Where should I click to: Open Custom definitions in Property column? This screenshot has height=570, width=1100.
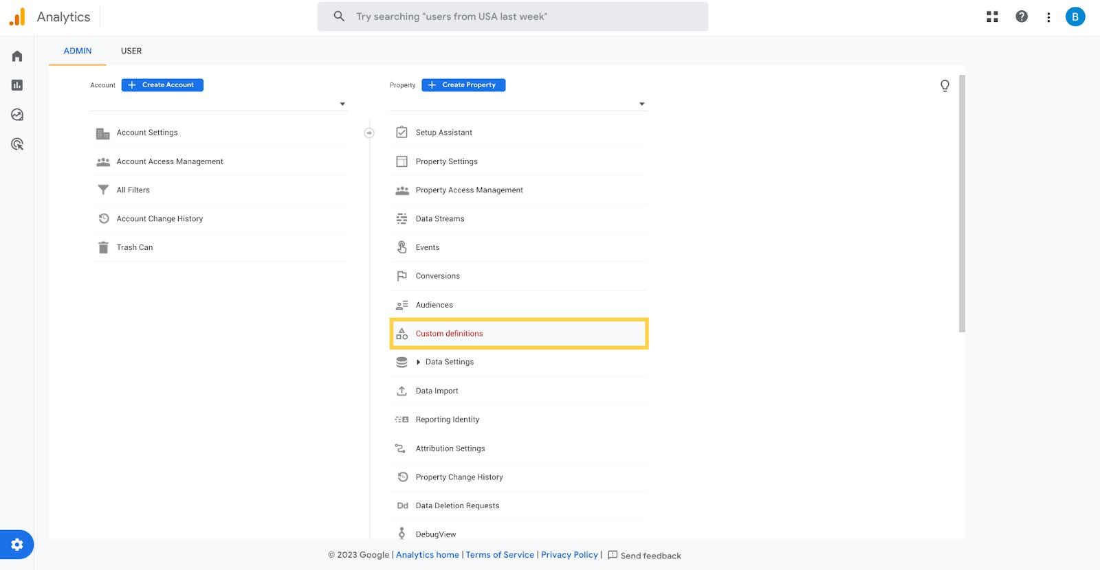pos(450,334)
